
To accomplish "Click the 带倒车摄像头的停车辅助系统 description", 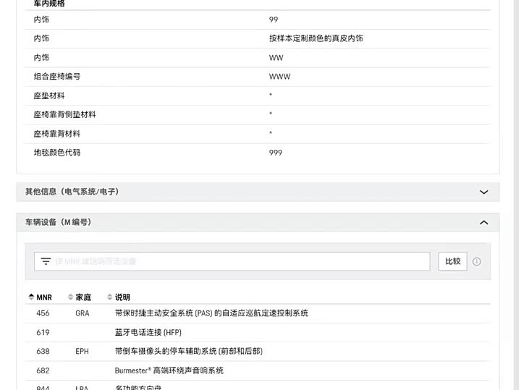I will (188, 351).
